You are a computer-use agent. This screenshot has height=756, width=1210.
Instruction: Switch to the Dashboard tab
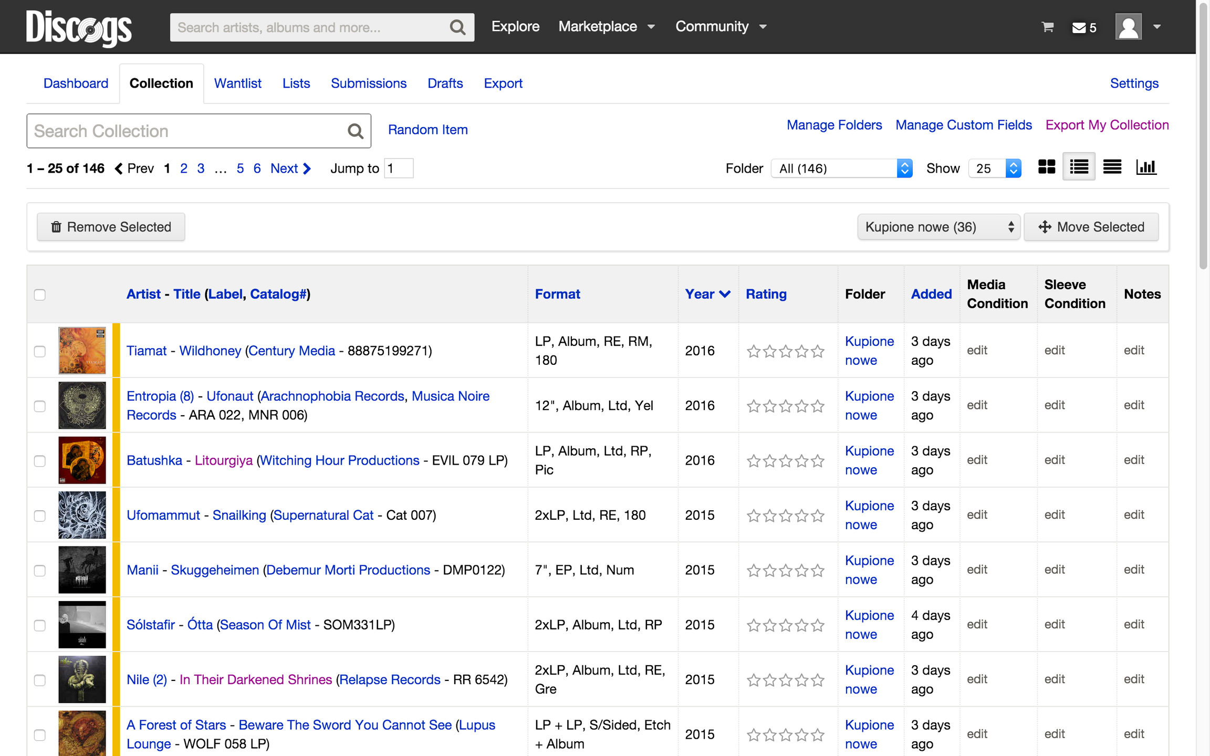76,83
